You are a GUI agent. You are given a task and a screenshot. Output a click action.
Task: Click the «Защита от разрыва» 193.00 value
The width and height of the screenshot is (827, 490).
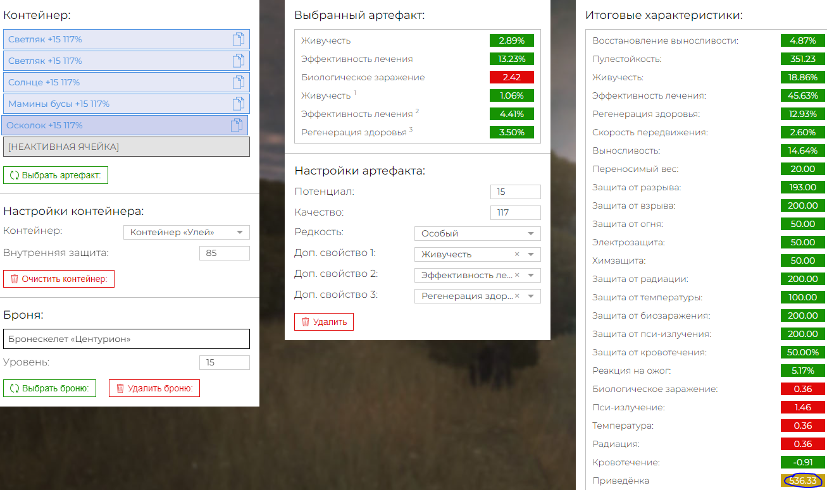[803, 187]
